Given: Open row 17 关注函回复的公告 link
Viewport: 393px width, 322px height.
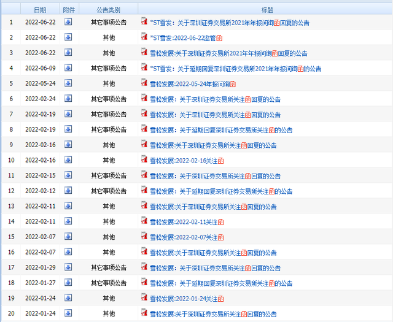Looking at the screenshot, I should [215, 268].
